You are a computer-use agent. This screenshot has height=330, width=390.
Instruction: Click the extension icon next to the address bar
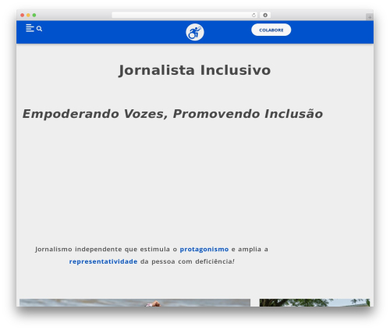pos(265,15)
